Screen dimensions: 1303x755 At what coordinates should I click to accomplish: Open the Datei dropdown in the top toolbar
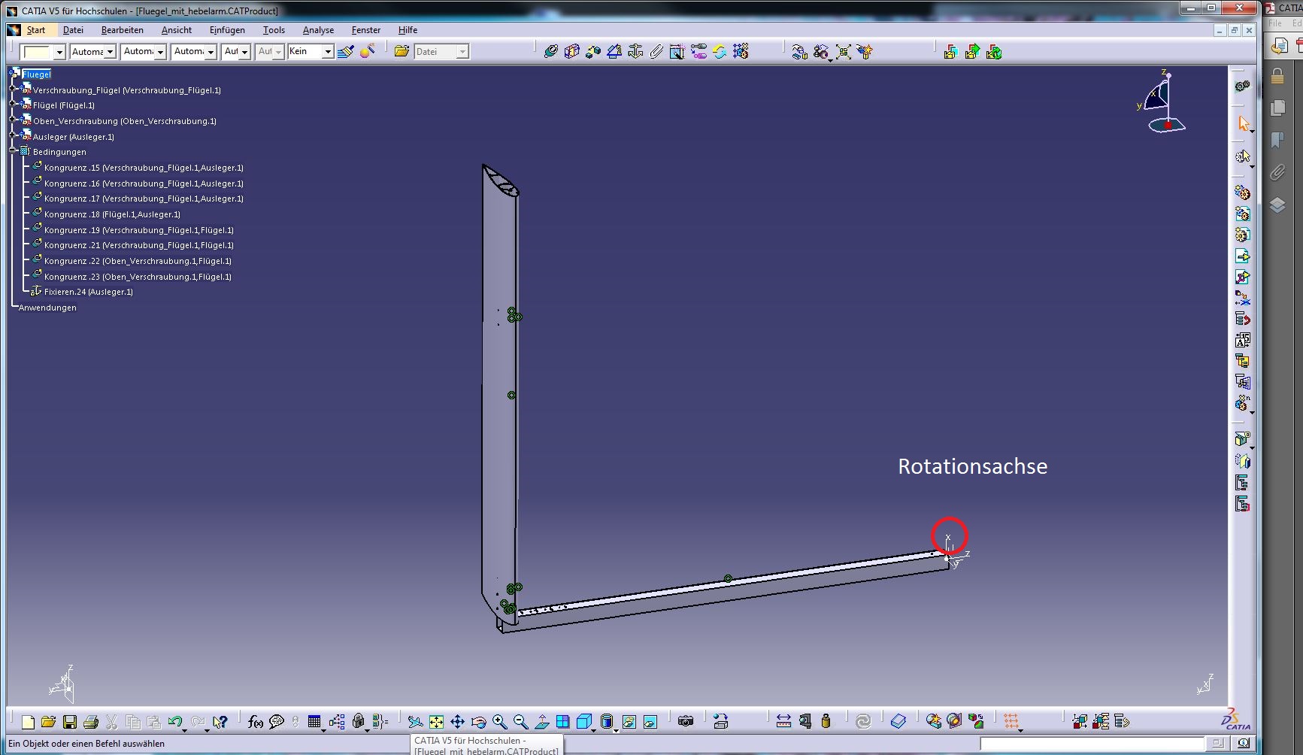[x=441, y=51]
